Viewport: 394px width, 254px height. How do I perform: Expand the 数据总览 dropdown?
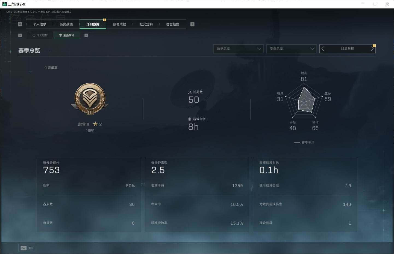[239, 49]
